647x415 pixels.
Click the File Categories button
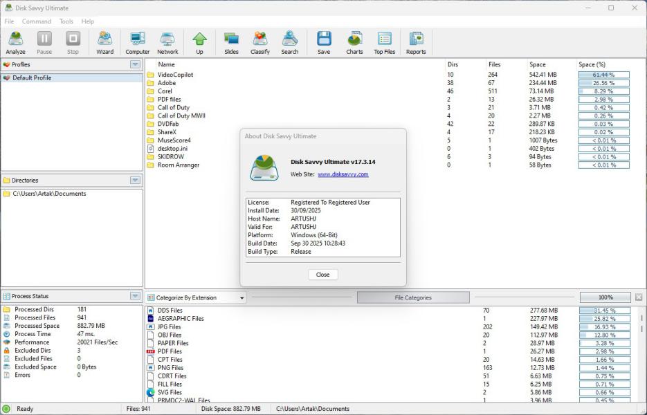[413, 297]
